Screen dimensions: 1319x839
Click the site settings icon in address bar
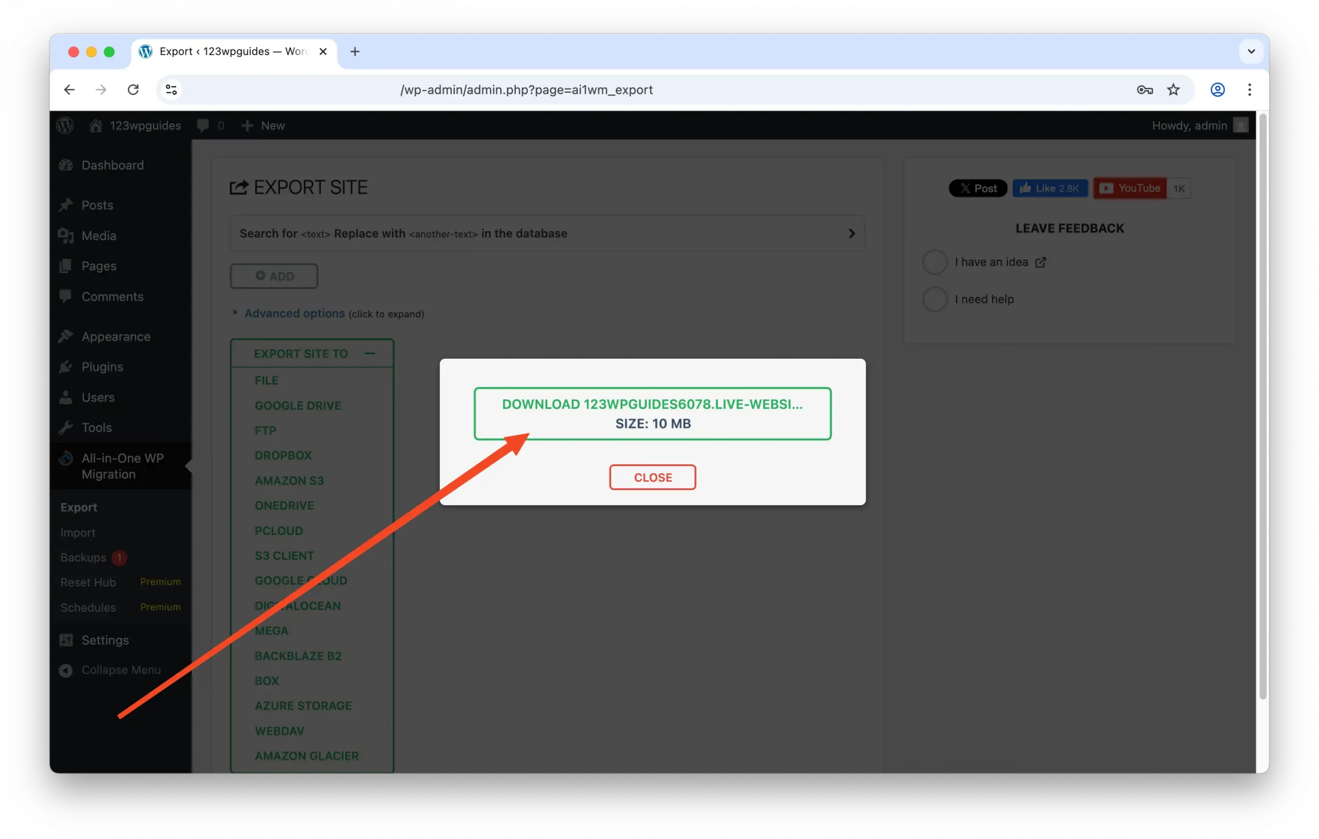[x=172, y=90]
